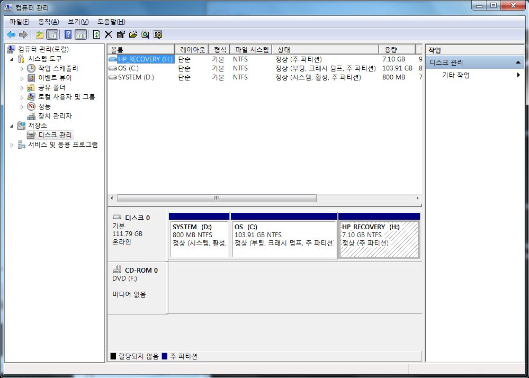Select 이벤트 뷰어 icon in tree
The image size is (529, 378).
(x=31, y=78)
